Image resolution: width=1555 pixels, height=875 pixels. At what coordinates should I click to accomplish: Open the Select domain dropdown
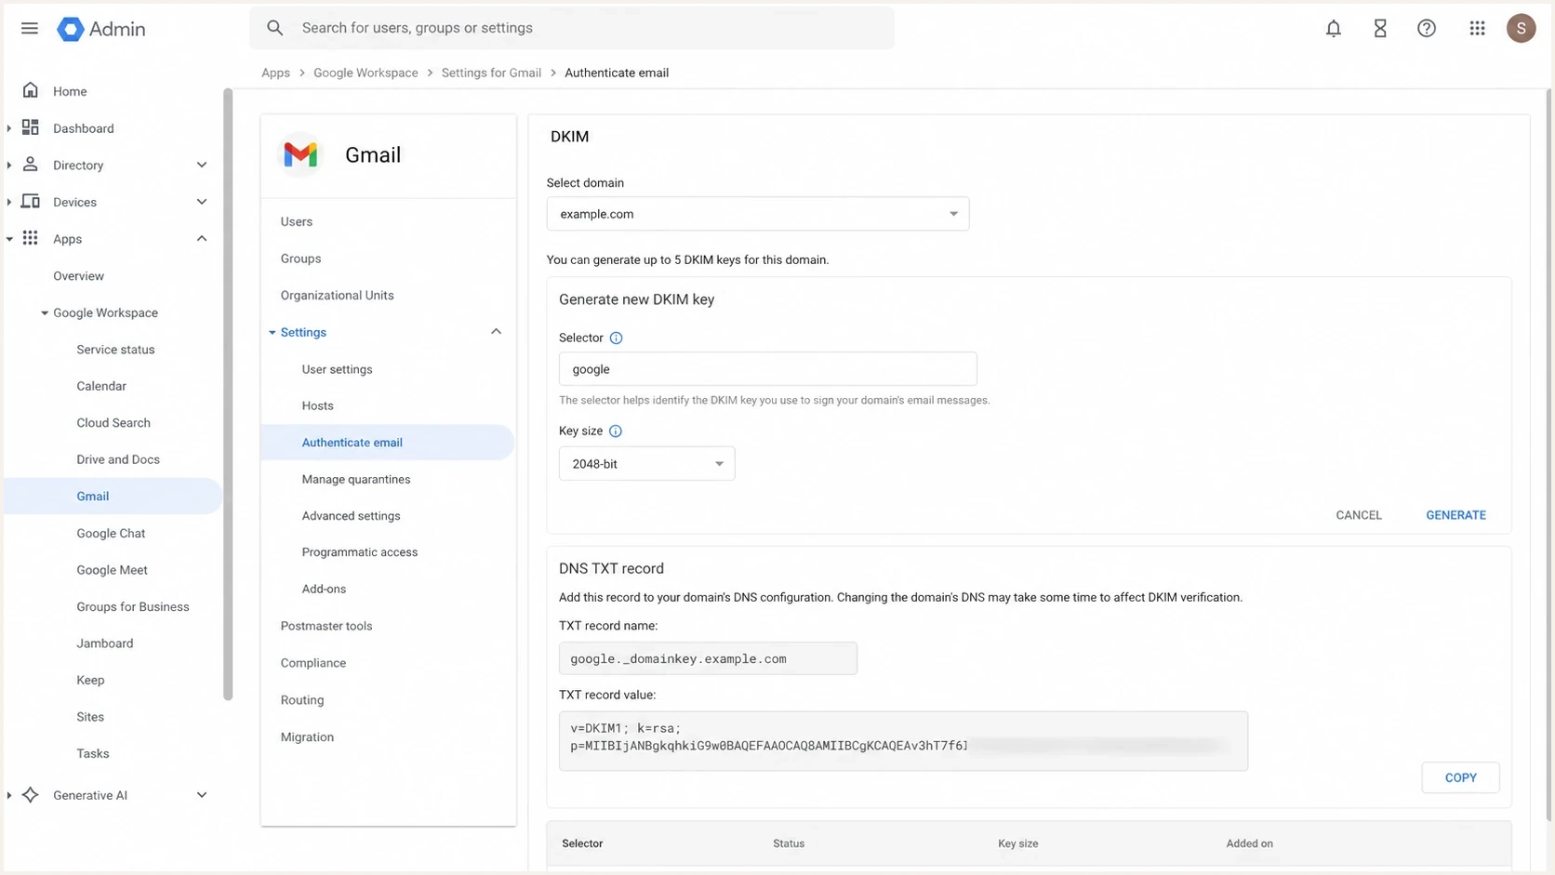point(758,214)
